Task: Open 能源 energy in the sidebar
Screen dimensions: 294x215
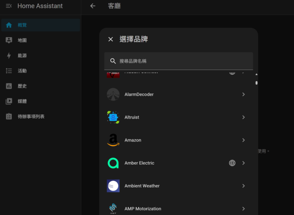Action: [x=41, y=55]
